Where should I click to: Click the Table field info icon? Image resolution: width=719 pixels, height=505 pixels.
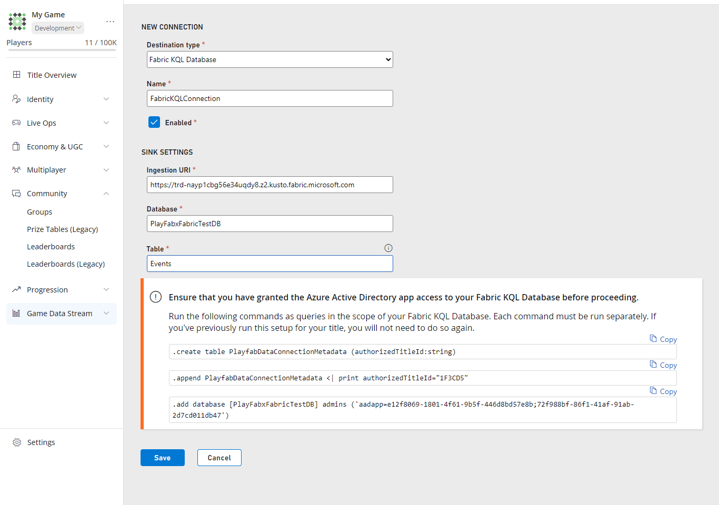click(388, 248)
